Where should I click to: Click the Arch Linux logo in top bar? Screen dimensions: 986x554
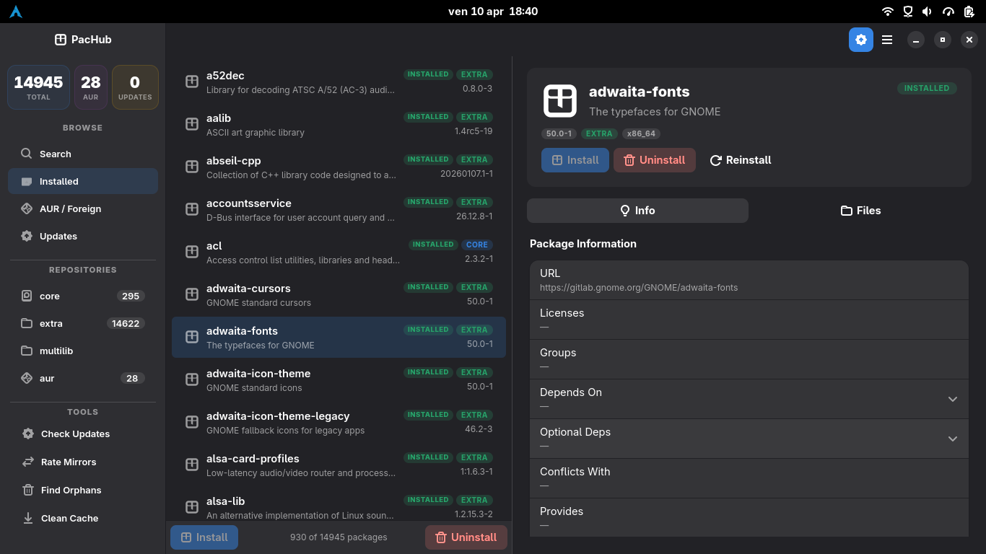(15, 12)
